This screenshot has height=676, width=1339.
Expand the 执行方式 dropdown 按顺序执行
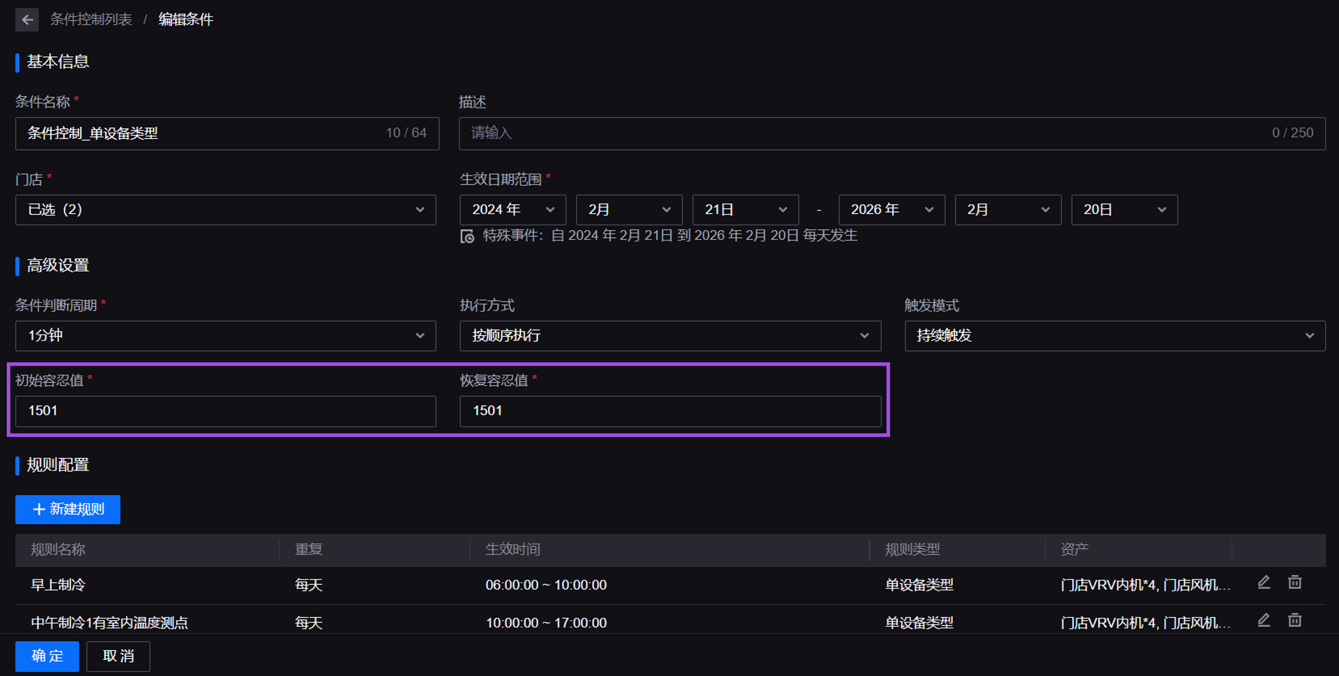tap(670, 336)
